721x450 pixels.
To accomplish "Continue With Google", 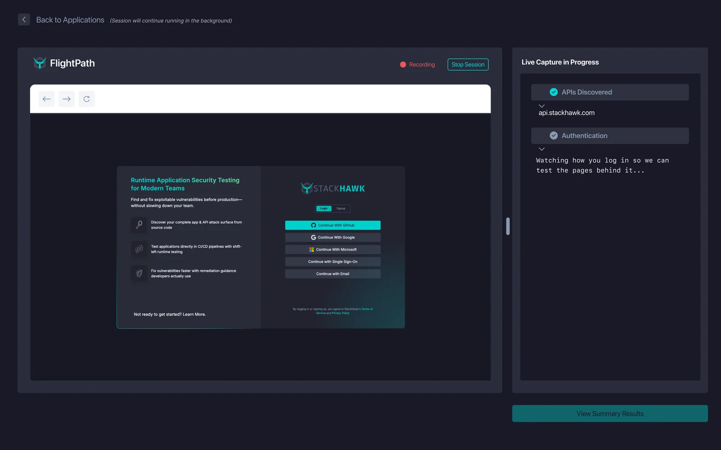I will (x=333, y=237).
